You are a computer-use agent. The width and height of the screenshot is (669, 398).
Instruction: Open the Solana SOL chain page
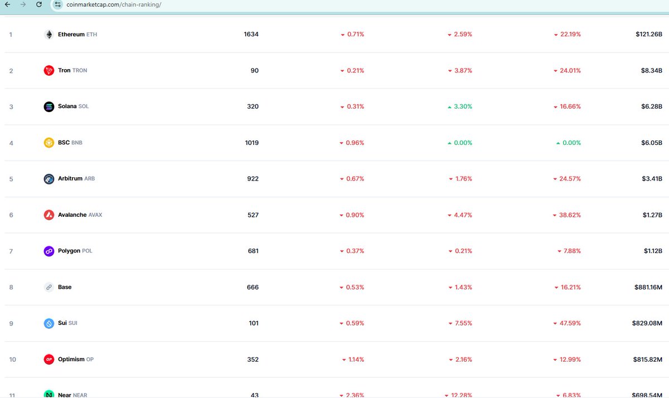click(73, 106)
